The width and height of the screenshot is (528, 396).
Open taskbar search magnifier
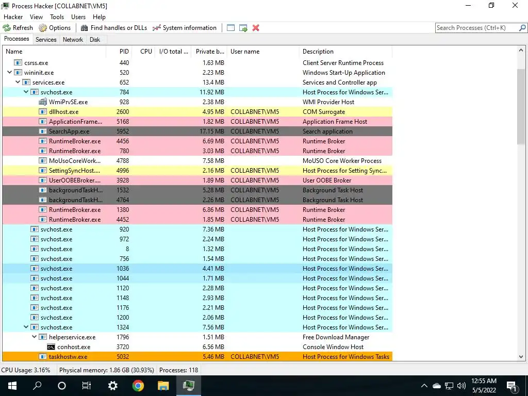pos(37,386)
